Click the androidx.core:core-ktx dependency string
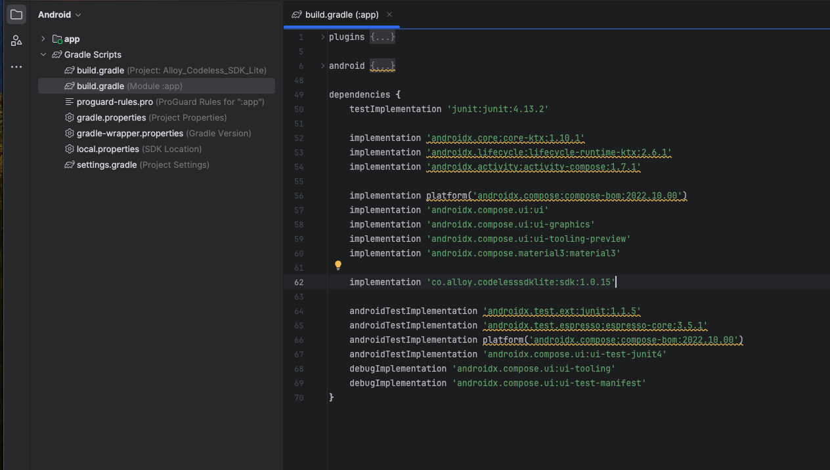This screenshot has height=470, width=830. coord(506,138)
